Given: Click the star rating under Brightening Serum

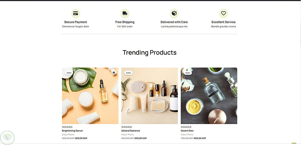Looking at the screenshot, I should point(67,127).
